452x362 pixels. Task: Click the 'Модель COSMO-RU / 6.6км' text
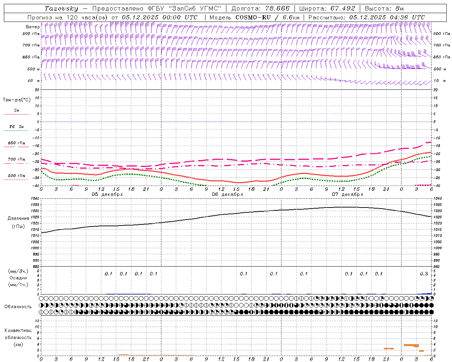click(x=254, y=17)
